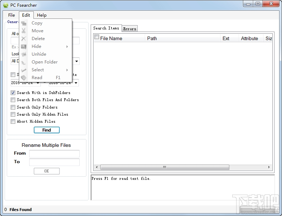Expand the Hide submenu arrow
Viewport: 282px width, 216px height.
click(x=67, y=47)
